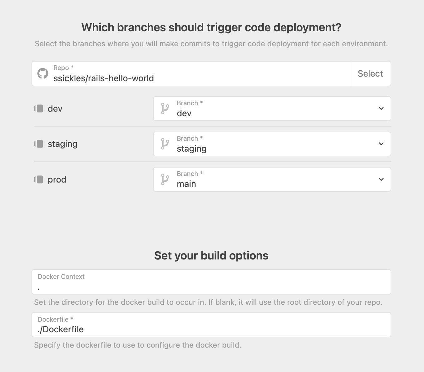Click the branch icon inside the dev Branch selector
The width and height of the screenshot is (424, 372).
[165, 108]
